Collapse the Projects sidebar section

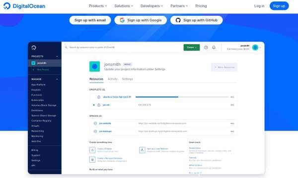click(57, 56)
